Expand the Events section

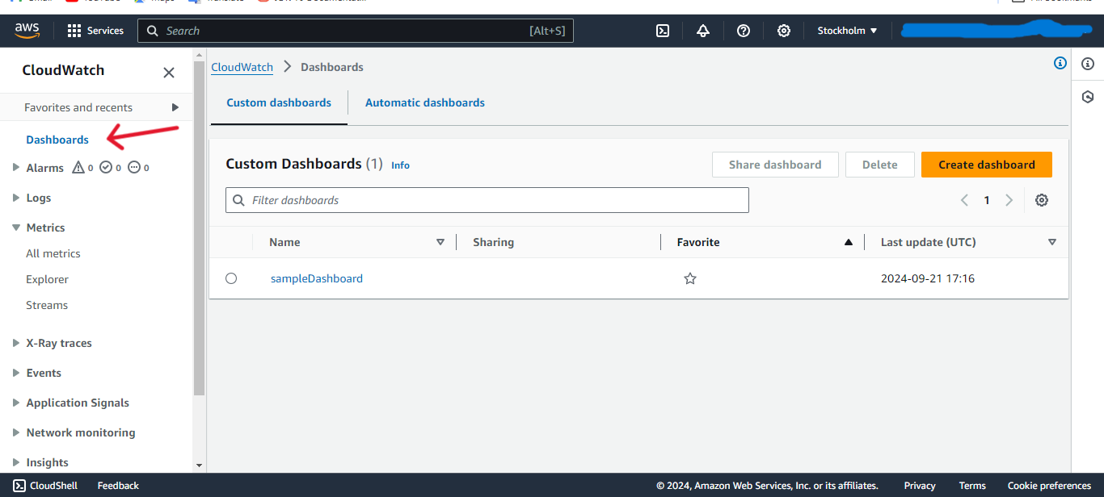(x=16, y=373)
